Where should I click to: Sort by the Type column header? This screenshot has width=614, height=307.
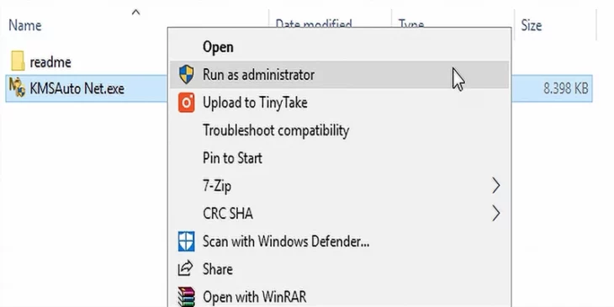coord(411,24)
